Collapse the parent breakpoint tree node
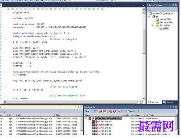Viewport: 181px width, 138px height. 86,119
